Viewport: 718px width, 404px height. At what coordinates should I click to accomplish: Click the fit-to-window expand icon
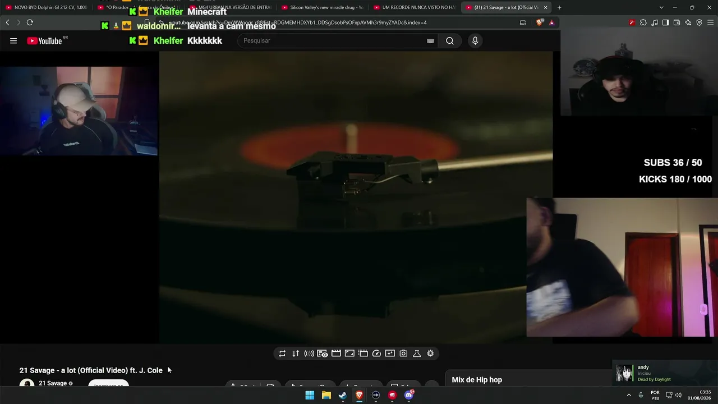pyautogui.click(x=349, y=353)
